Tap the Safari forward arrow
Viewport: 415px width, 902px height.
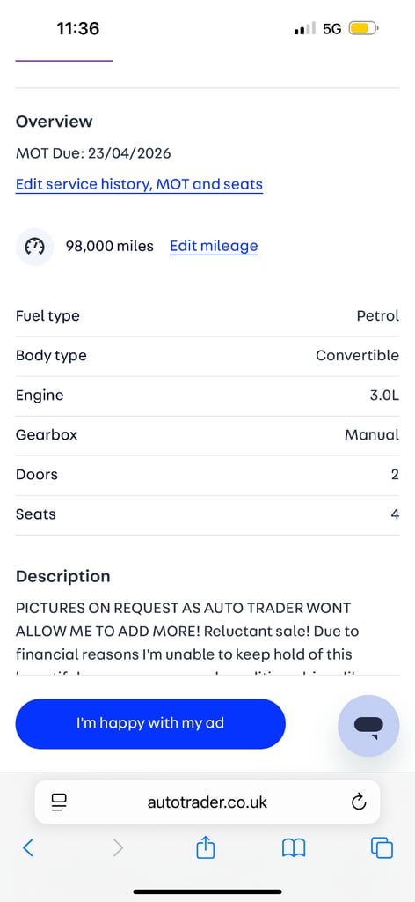click(x=118, y=847)
